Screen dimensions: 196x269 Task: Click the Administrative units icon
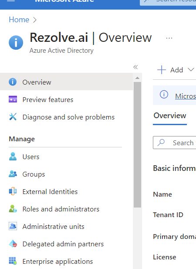[x=13, y=226]
